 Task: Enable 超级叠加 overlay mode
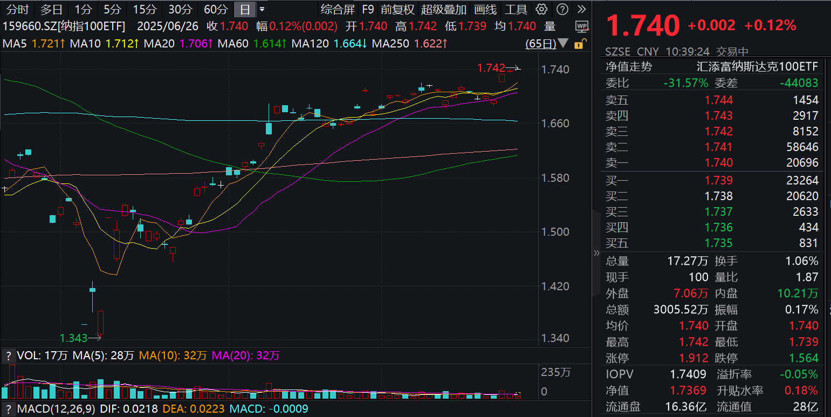click(444, 8)
